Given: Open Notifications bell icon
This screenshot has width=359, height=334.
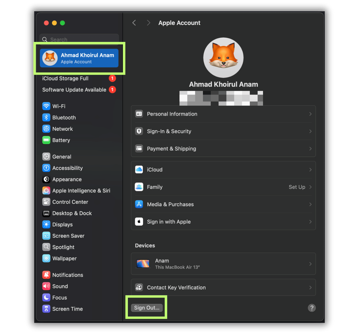Looking at the screenshot, I should (x=46, y=275).
